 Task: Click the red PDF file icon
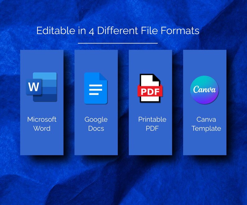tap(150, 88)
